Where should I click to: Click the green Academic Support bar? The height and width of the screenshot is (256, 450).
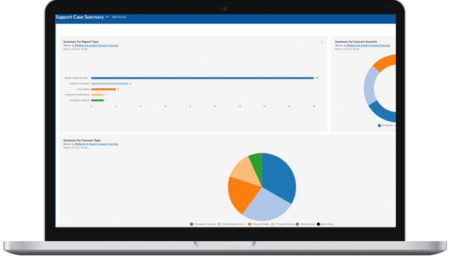[97, 100]
